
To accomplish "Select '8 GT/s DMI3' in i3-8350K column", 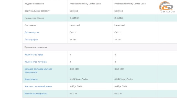I will point(76,86).
